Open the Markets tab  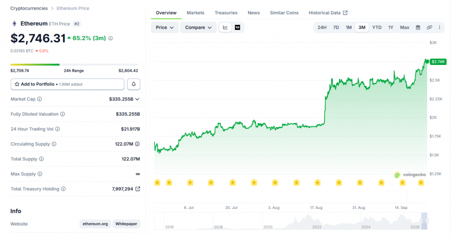point(195,12)
